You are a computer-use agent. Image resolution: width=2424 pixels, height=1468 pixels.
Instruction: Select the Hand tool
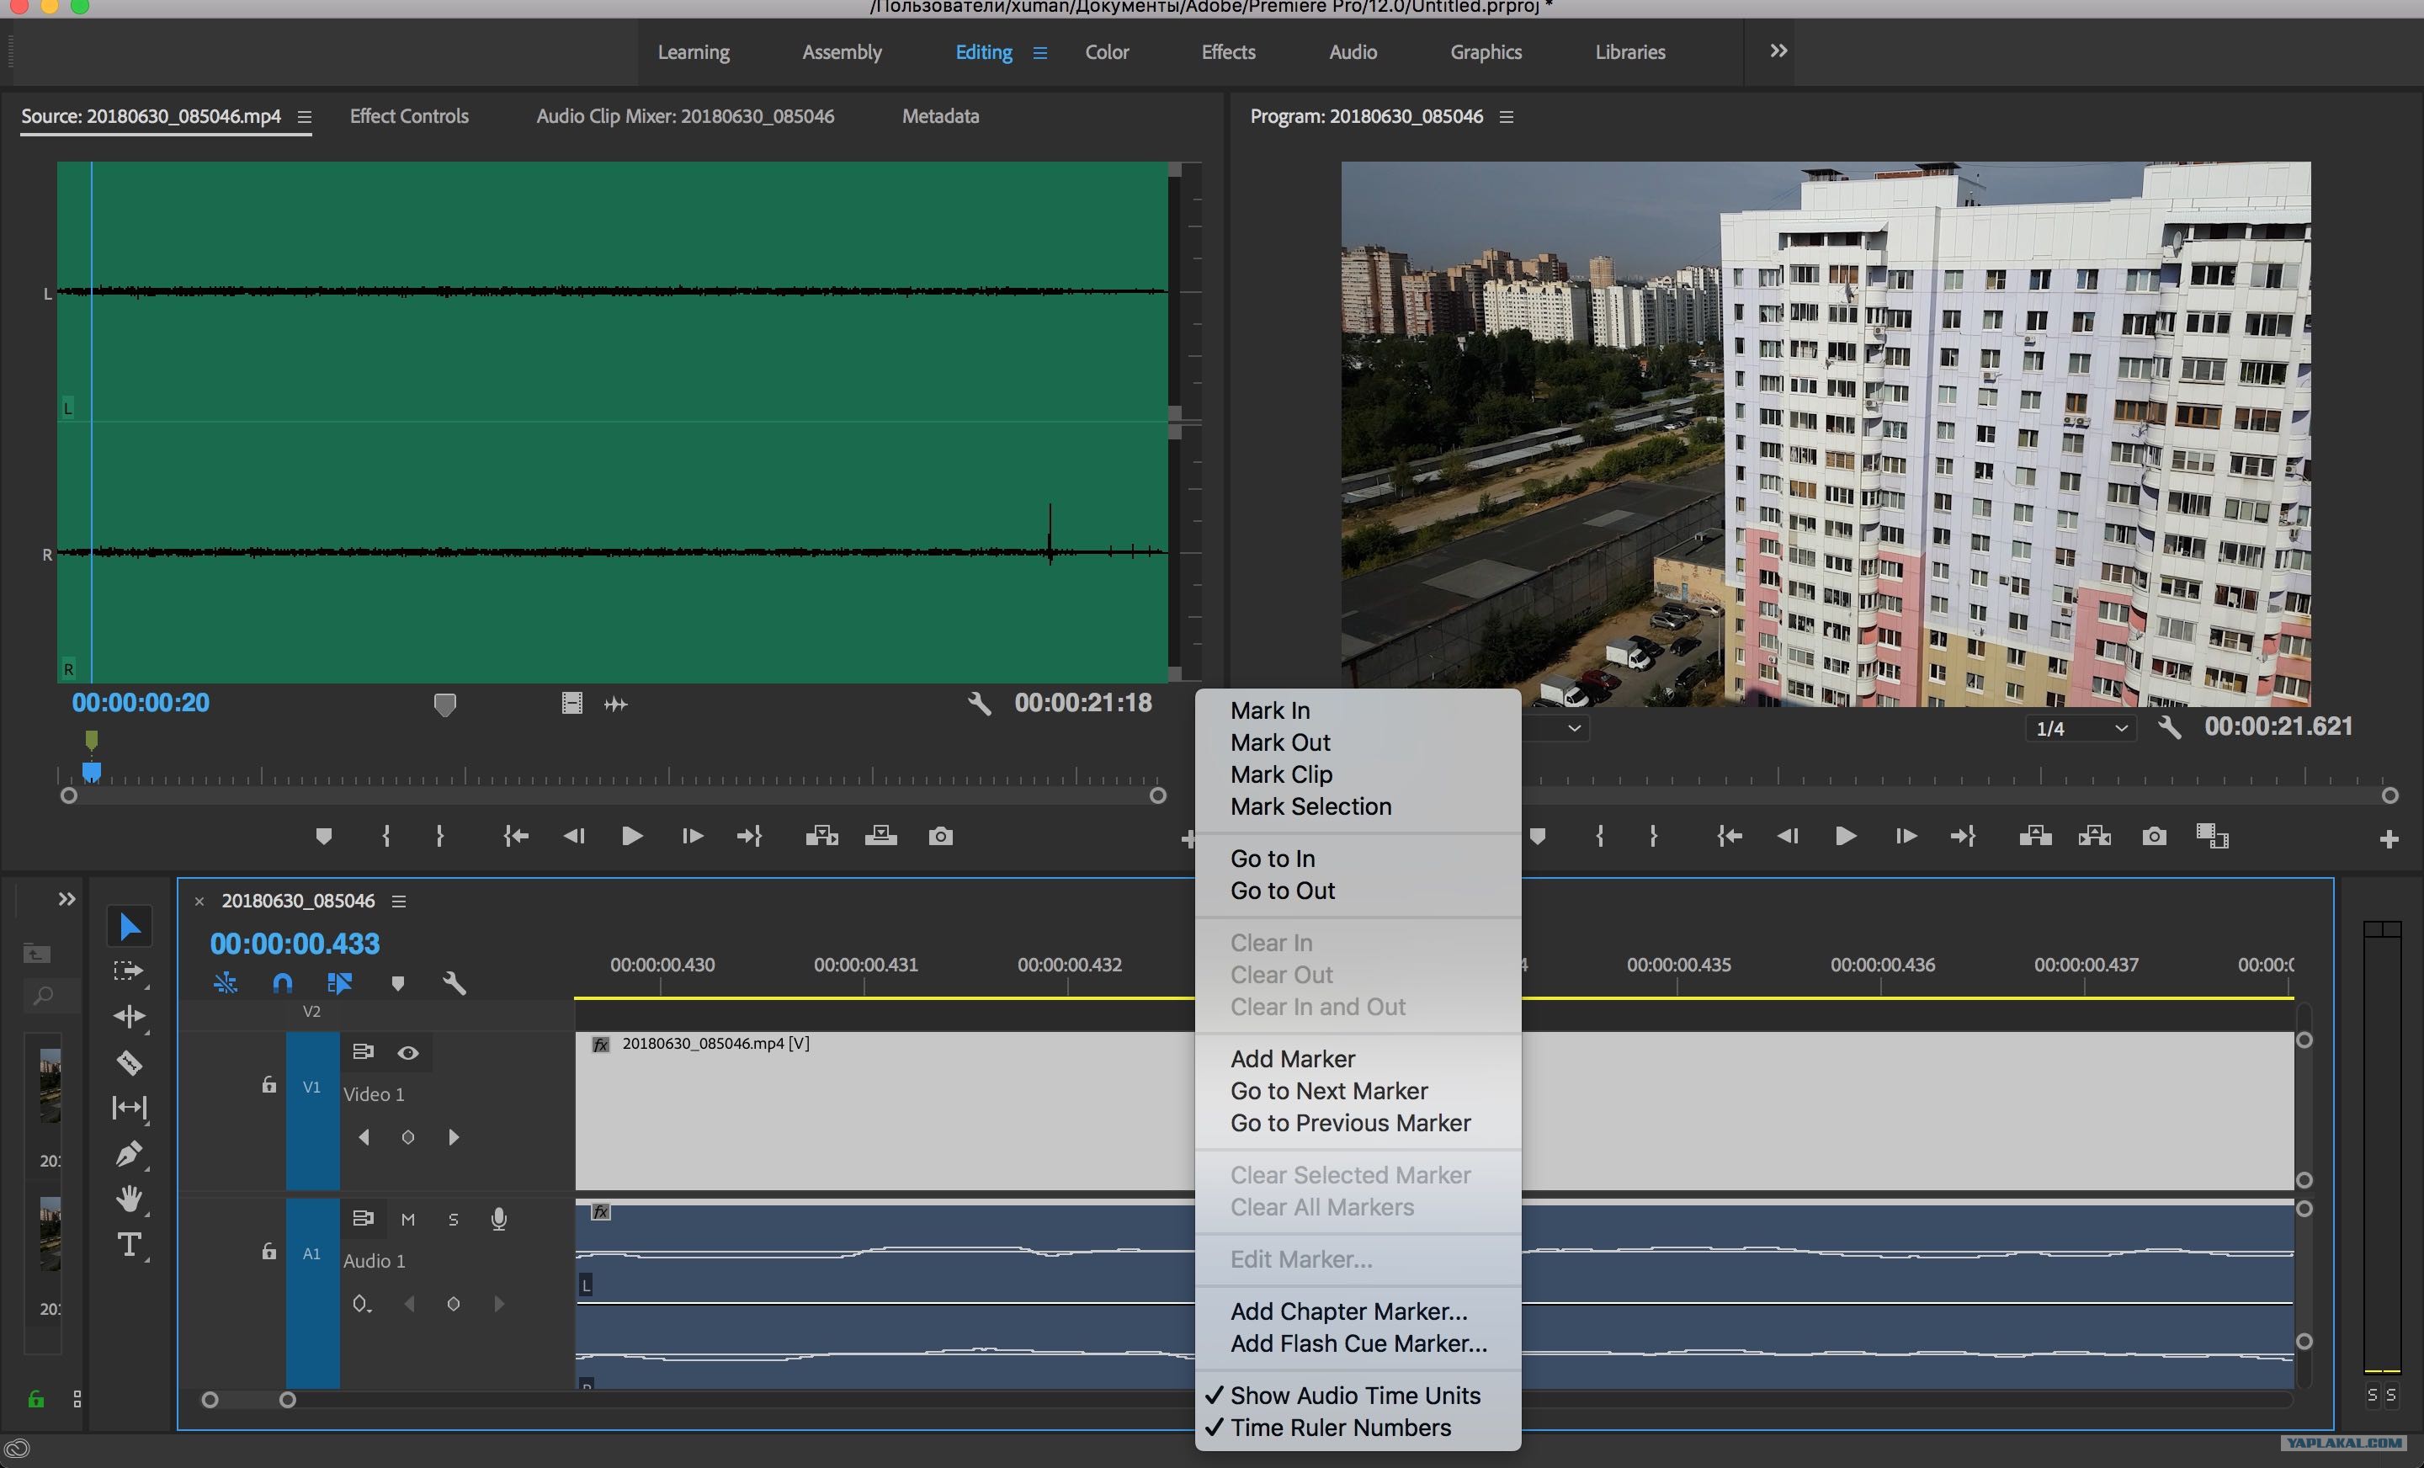pyautogui.click(x=129, y=1199)
